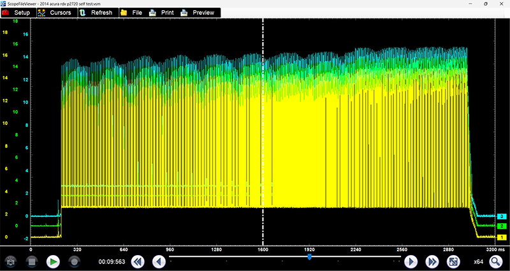Click the magnifying glass zoom icon
Screen dimensions: 510x271
(x=495, y=261)
